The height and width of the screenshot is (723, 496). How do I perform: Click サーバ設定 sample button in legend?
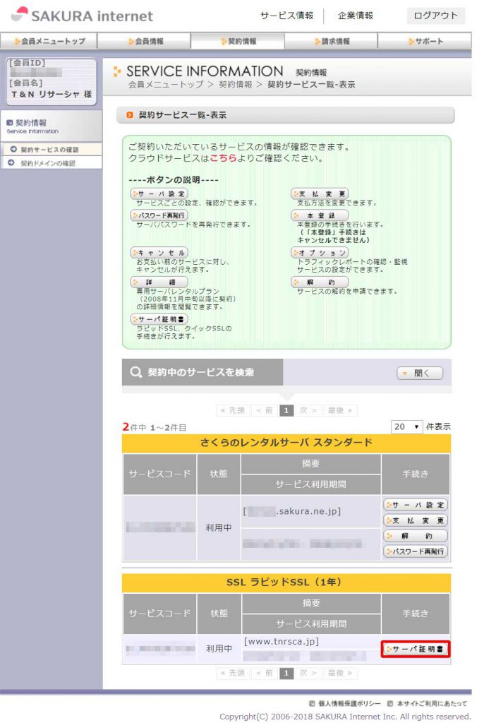(159, 193)
